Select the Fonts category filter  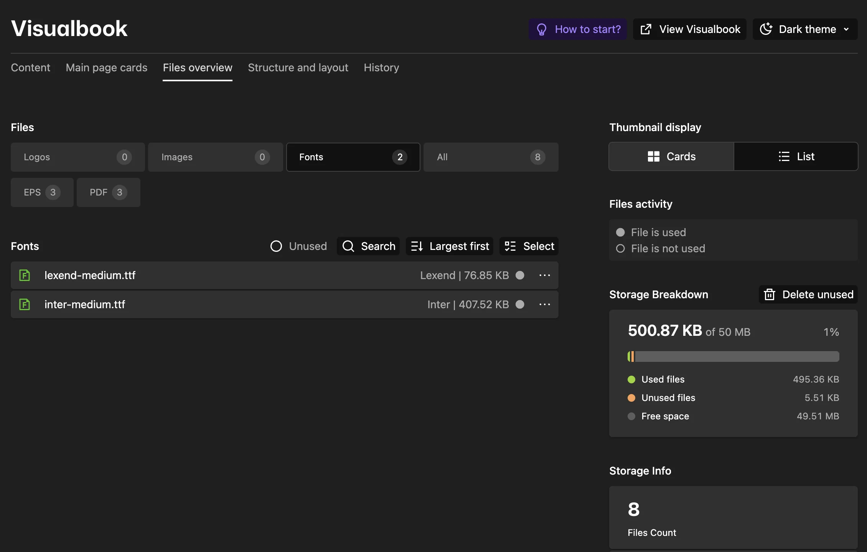[353, 157]
